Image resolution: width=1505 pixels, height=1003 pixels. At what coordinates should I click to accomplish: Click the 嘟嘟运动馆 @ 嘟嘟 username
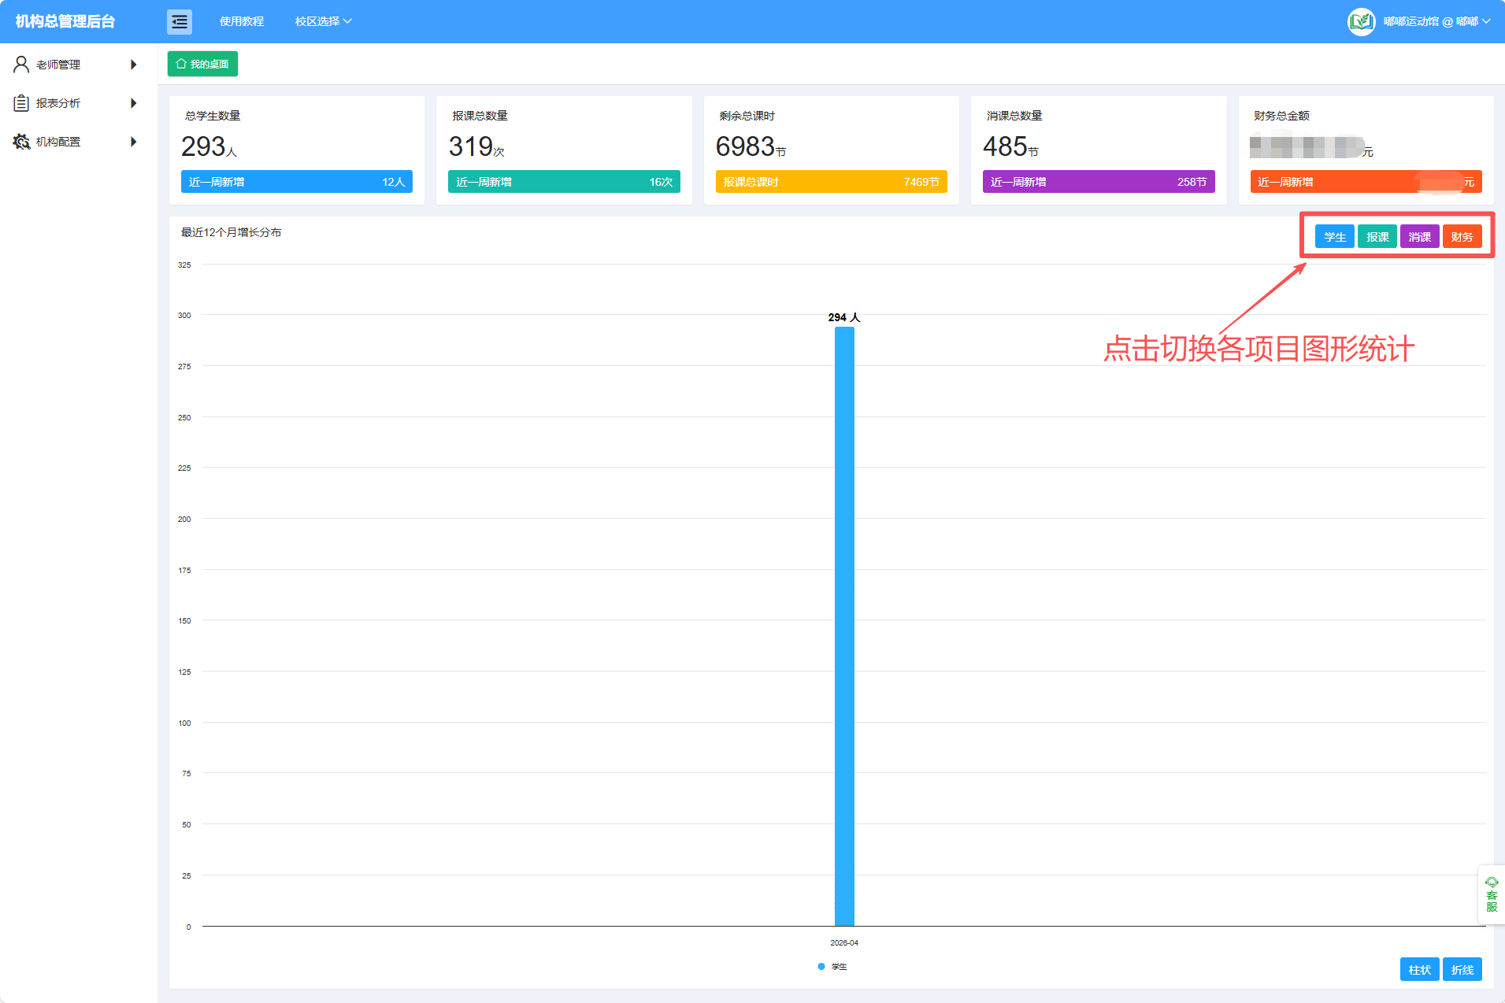pos(1430,21)
